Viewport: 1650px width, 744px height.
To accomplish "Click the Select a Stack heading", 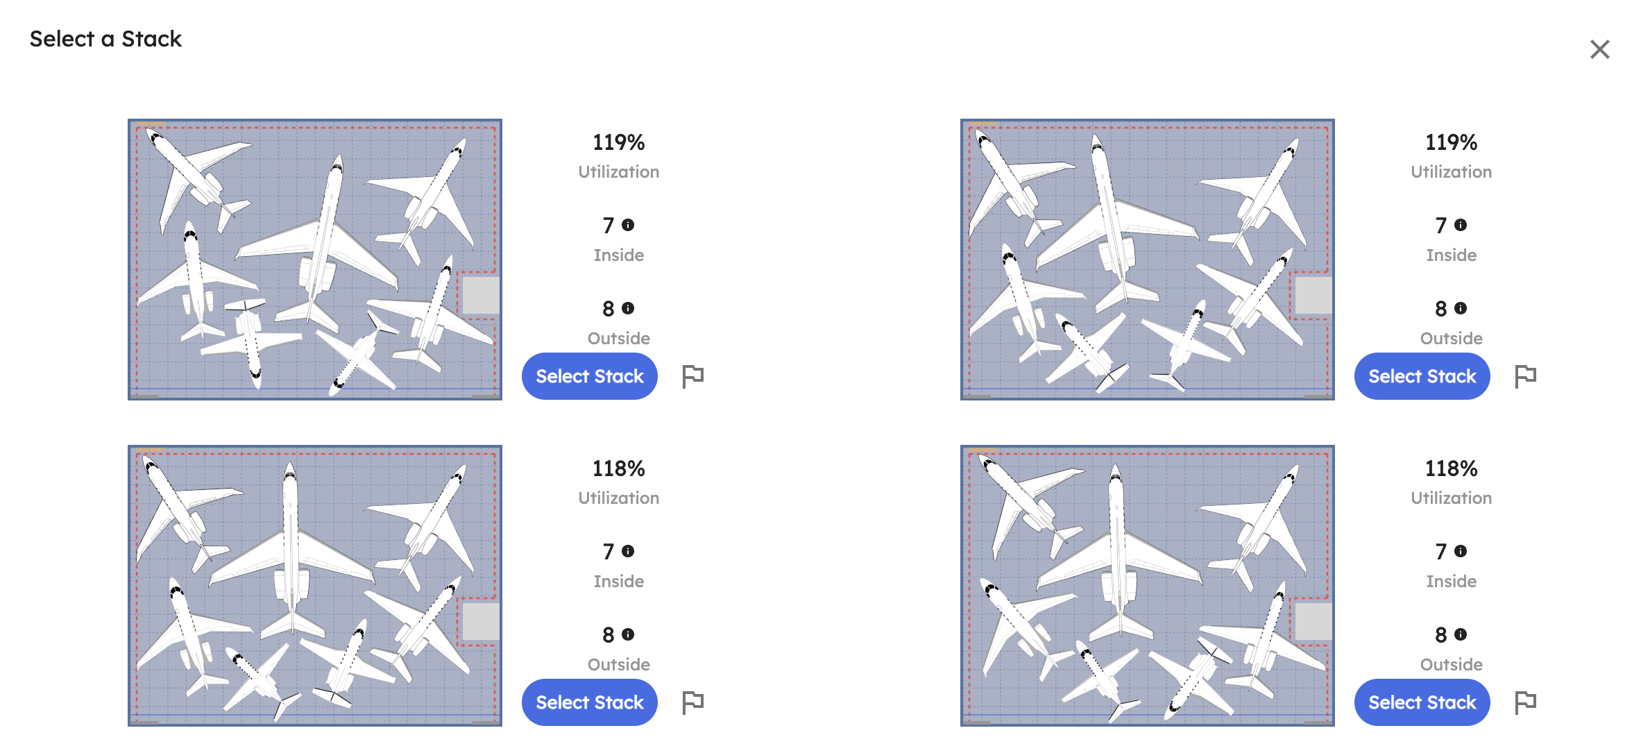I will click(x=105, y=40).
